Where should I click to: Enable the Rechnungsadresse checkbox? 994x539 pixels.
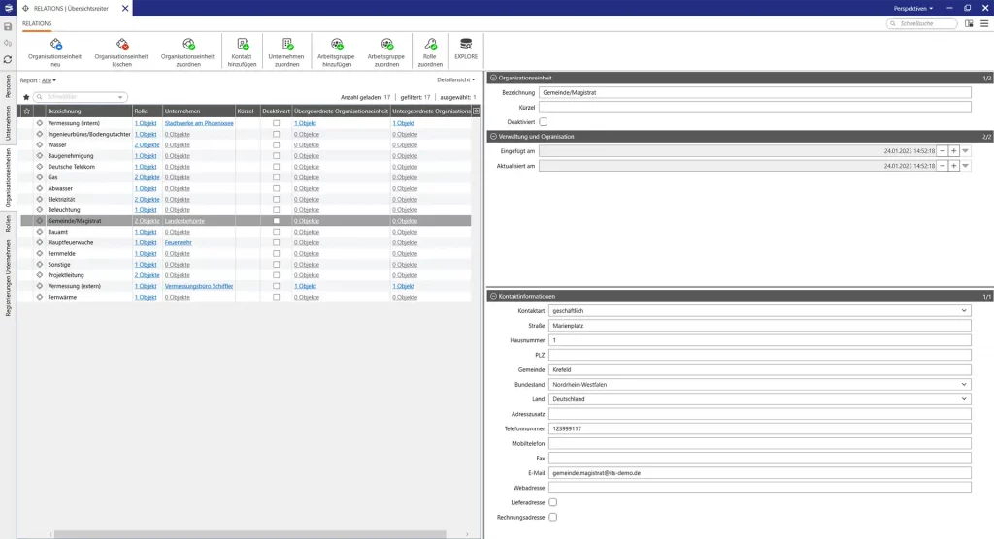553,517
